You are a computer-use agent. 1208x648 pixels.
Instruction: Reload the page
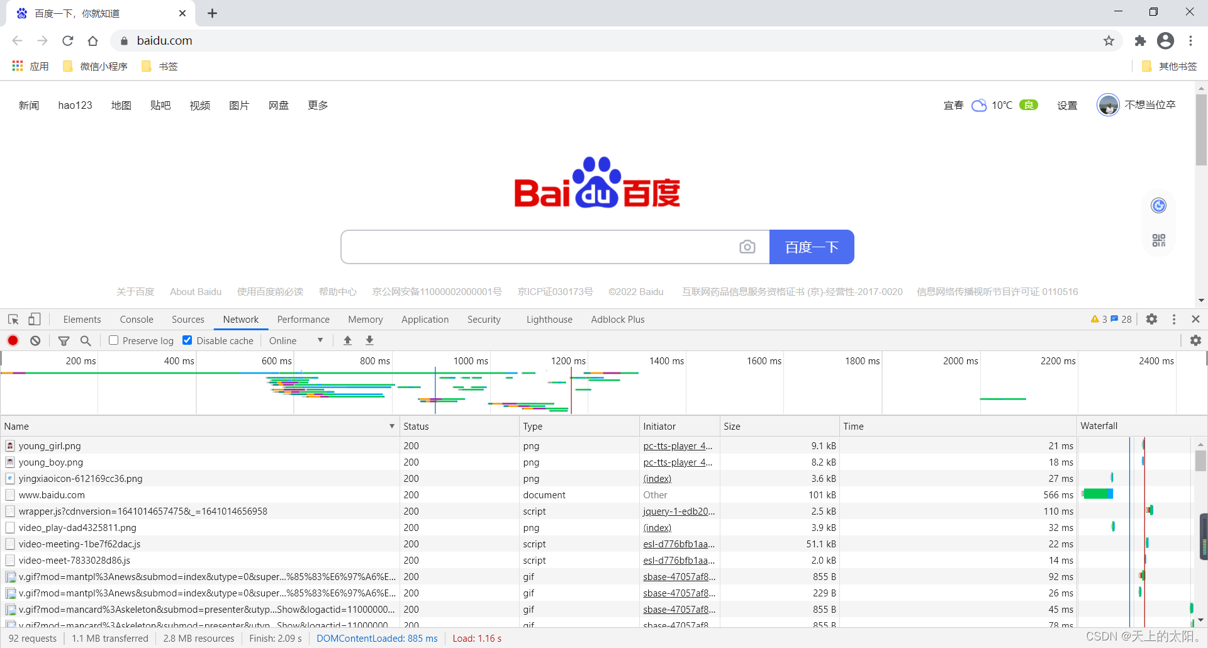point(68,41)
